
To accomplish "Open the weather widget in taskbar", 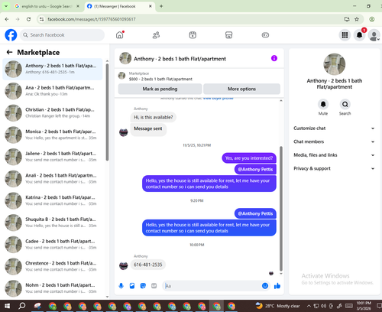I will coord(277,306).
